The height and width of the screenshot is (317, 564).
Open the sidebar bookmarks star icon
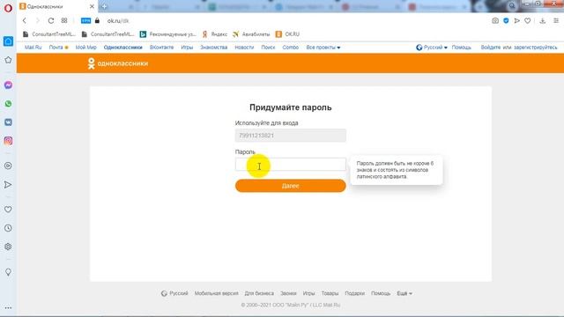click(8, 60)
